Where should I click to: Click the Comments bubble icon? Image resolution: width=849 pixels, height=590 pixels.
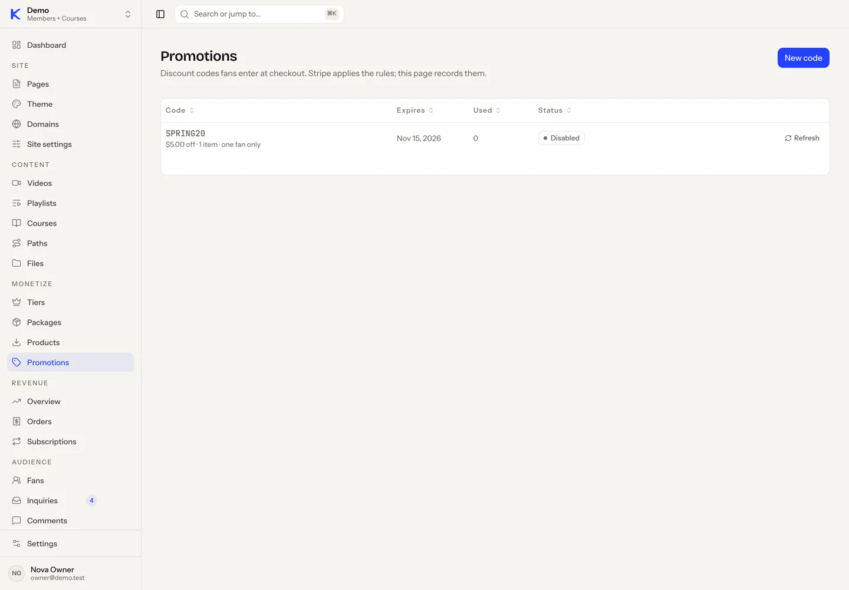pyautogui.click(x=17, y=520)
